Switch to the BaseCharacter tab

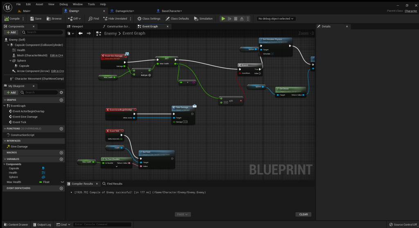coord(171,11)
